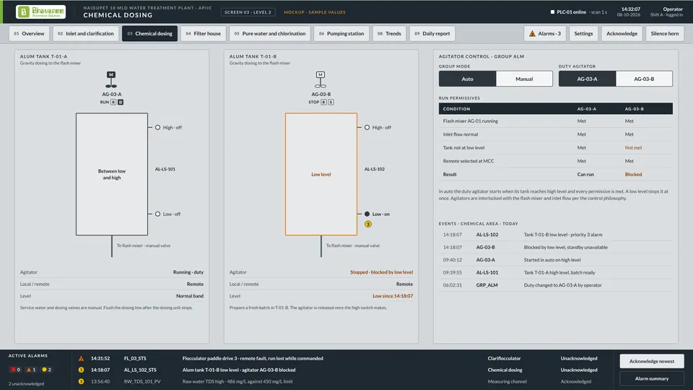This screenshot has height=390, width=693.
Task: Click T-01-A High level switch indicator
Action: [x=157, y=127]
